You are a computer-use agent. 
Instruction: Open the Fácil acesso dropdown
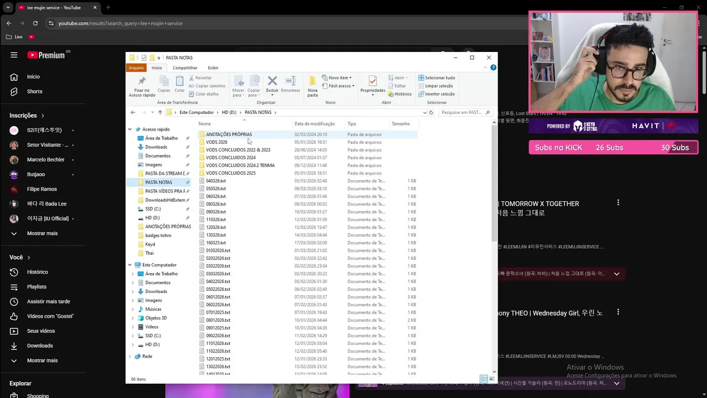click(338, 86)
